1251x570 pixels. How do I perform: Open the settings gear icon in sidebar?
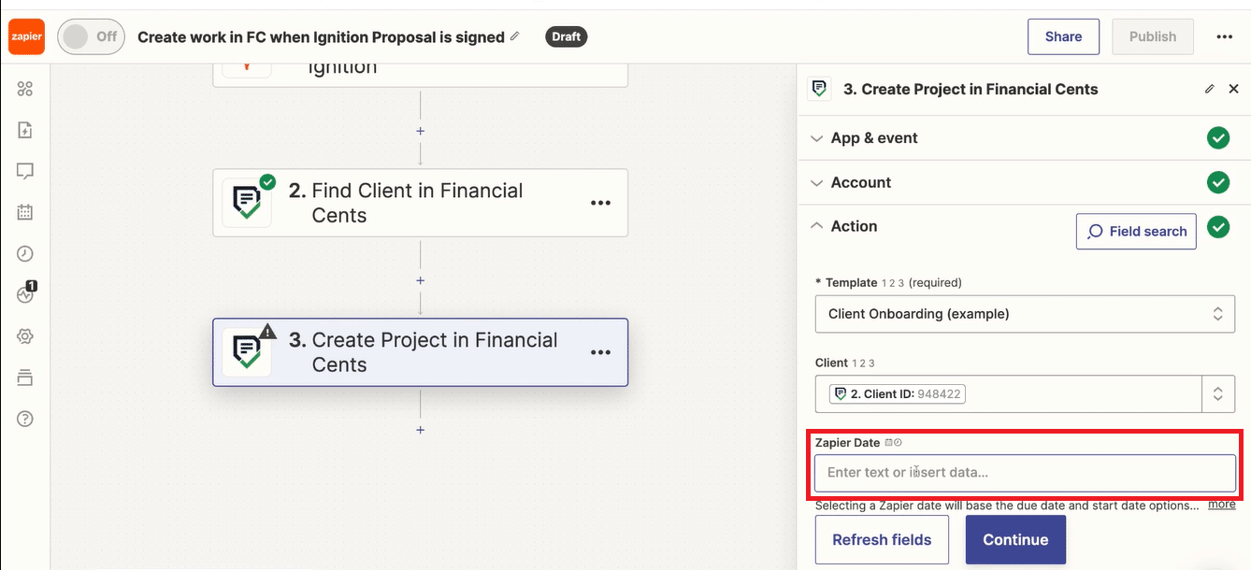(x=25, y=336)
